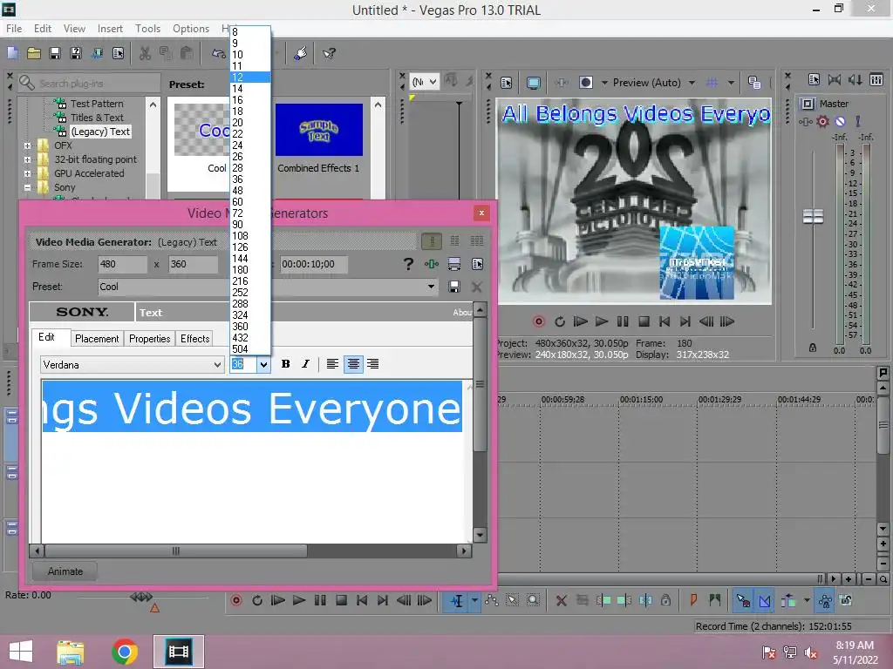Align text to the left
Image resolution: width=893 pixels, height=669 pixels.
click(332, 364)
